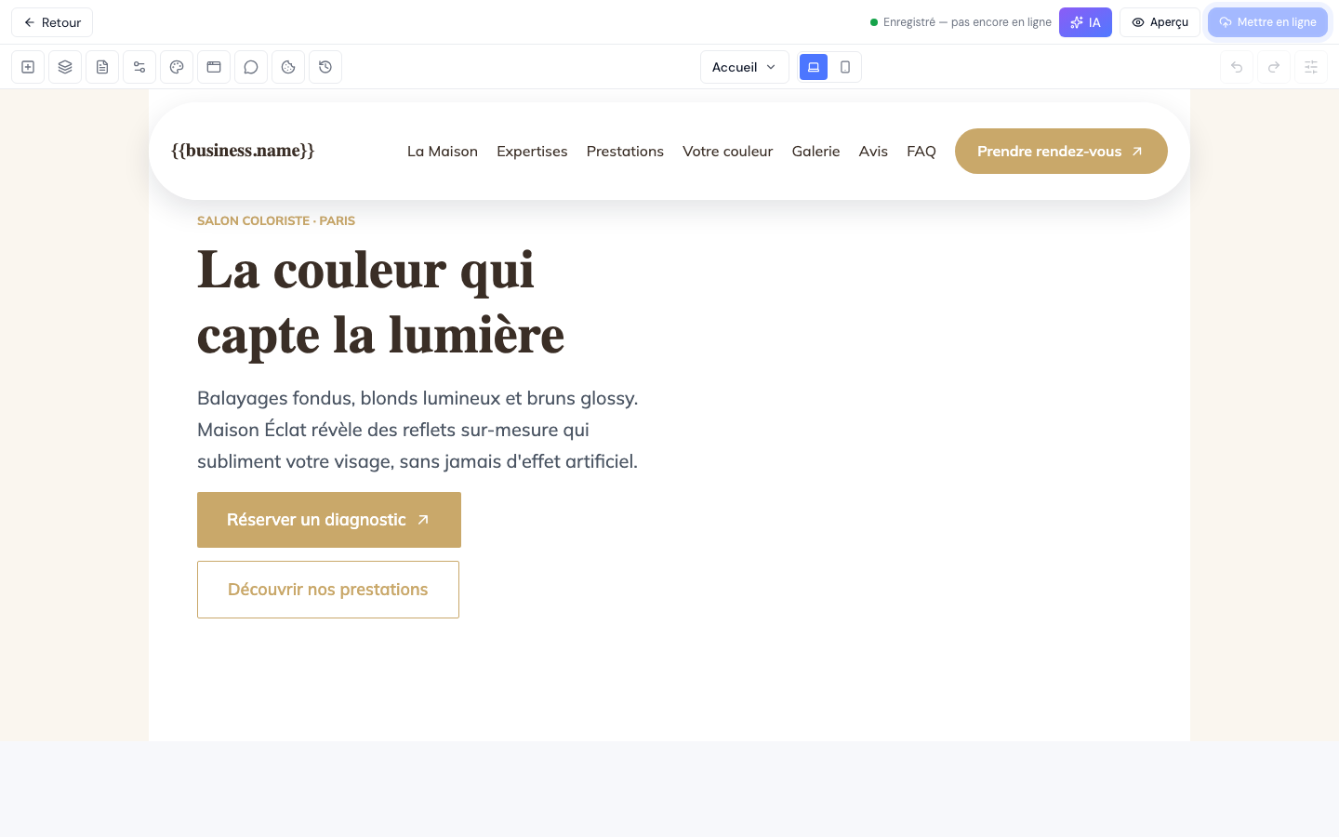The image size is (1339, 837).
Task: Select La Maison nav item
Action: [x=443, y=152]
